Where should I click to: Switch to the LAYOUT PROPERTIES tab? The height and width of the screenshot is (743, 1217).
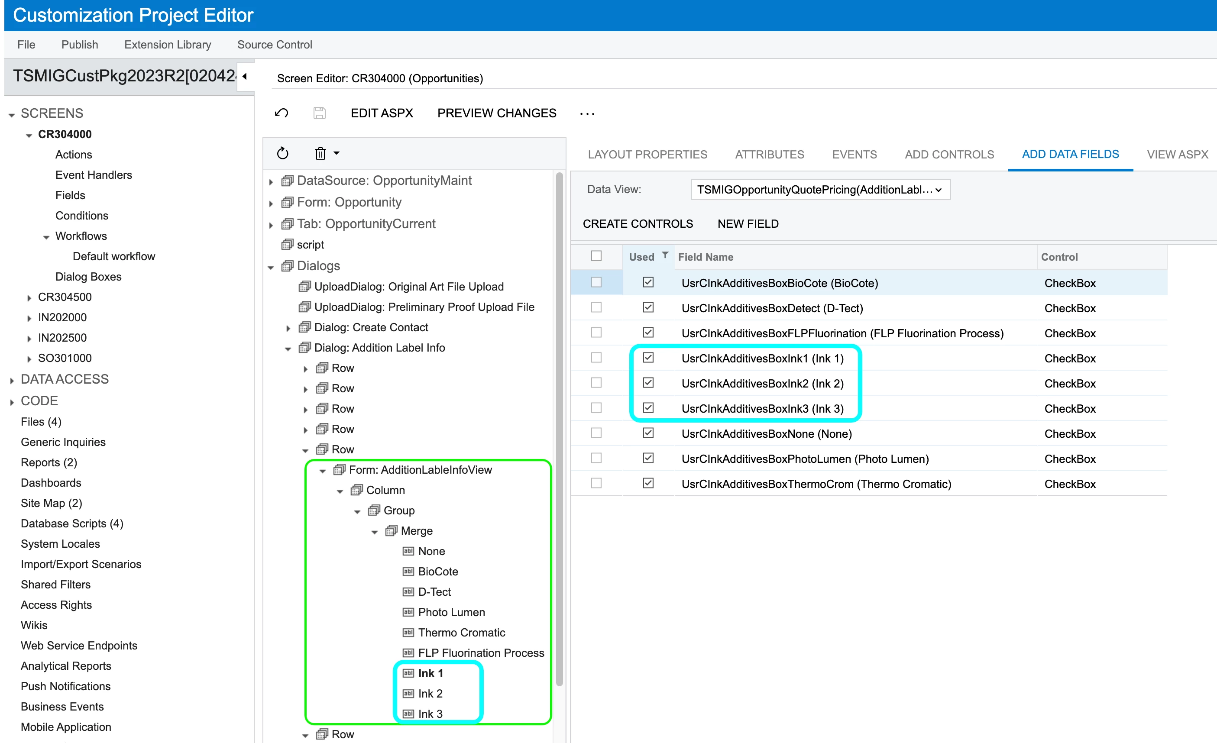[647, 155]
